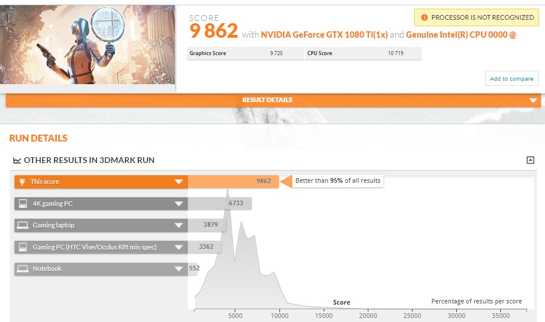Click the 10000 tick label on chart axis
This screenshot has height=322, width=545.
pyautogui.click(x=279, y=316)
